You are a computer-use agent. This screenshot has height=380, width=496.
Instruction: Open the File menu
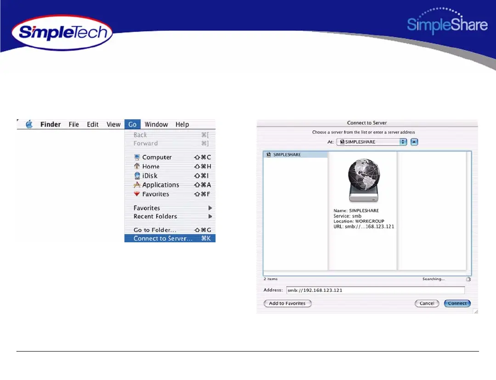(73, 124)
